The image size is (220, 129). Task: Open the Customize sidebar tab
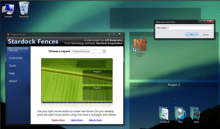coord(16,58)
